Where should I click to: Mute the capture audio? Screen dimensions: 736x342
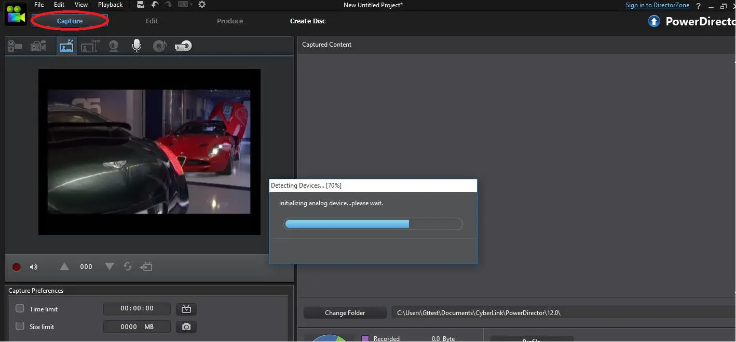[x=33, y=266]
